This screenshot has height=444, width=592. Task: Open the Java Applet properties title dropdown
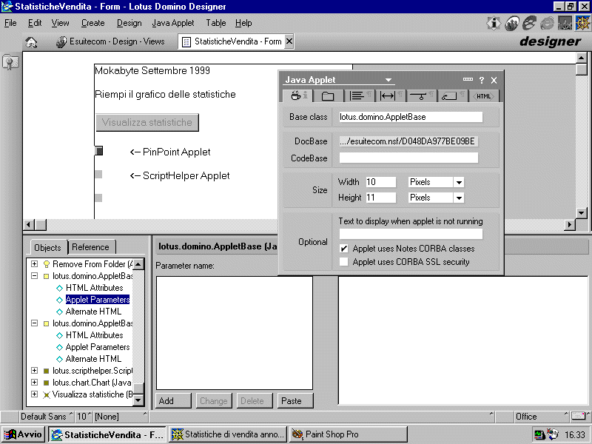(x=388, y=80)
